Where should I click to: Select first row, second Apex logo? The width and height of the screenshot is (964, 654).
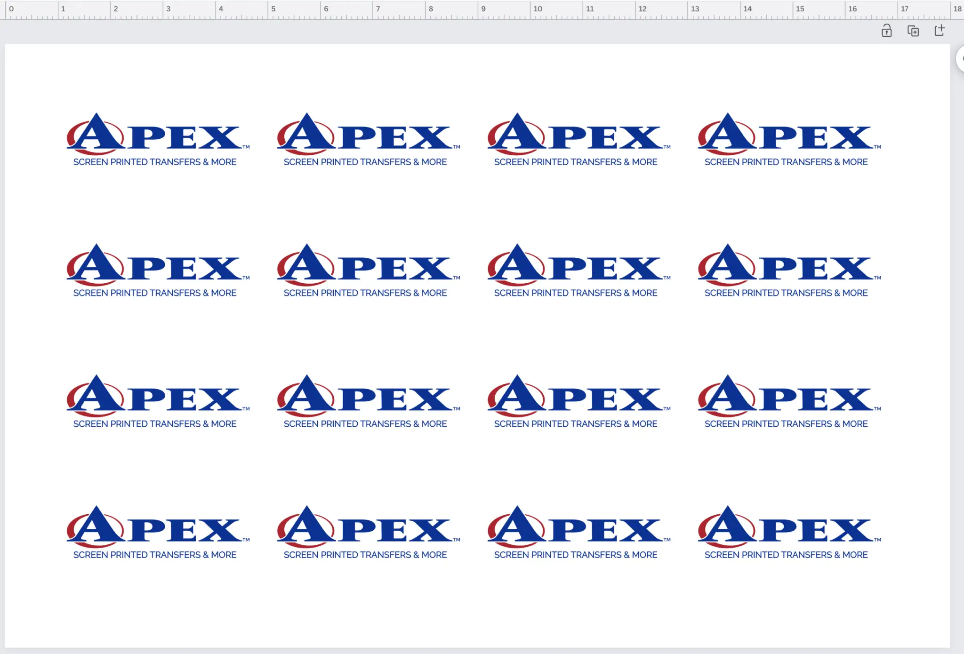tap(368, 140)
